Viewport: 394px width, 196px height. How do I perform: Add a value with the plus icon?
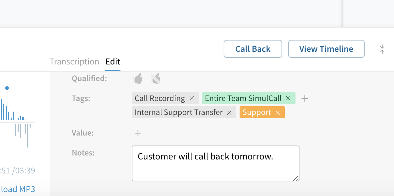(x=138, y=133)
